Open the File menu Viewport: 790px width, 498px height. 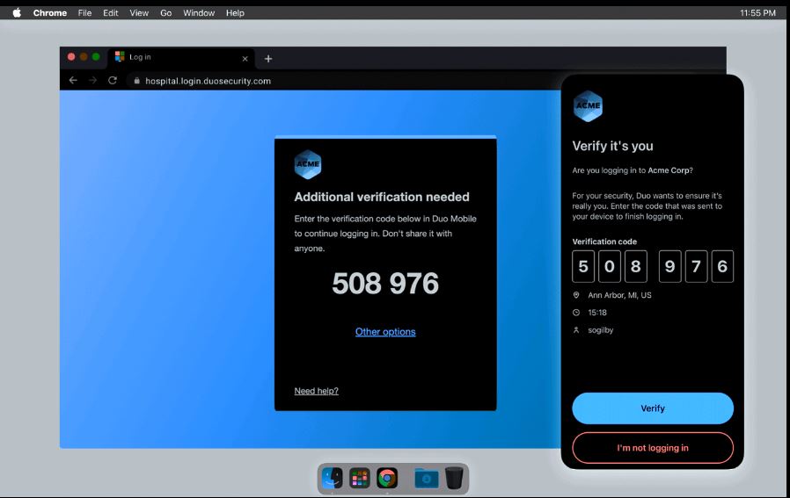point(84,13)
